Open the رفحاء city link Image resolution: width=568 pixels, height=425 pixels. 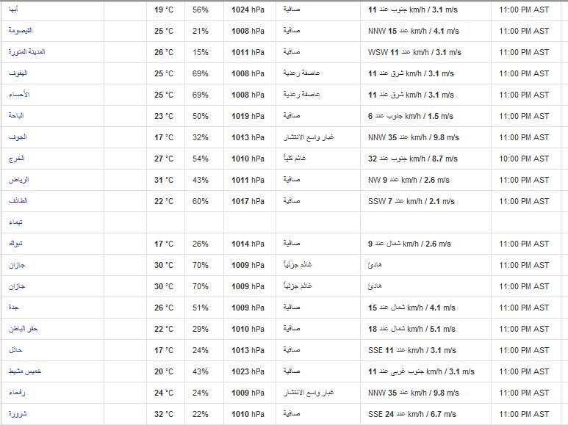[x=17, y=393]
